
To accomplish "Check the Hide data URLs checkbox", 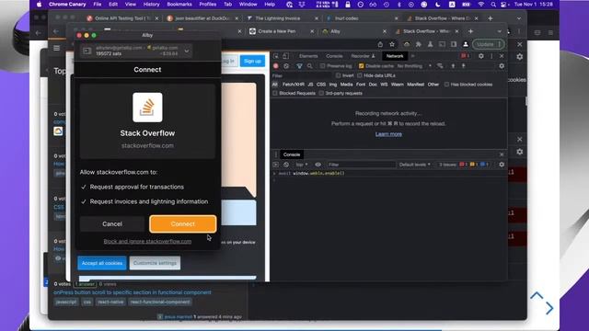I will point(360,75).
